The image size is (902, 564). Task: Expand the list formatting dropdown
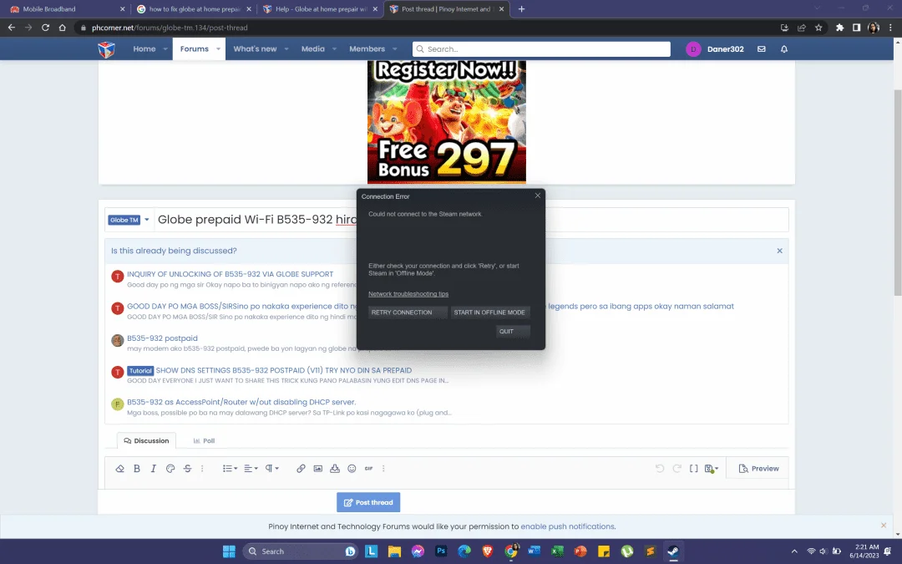point(231,469)
